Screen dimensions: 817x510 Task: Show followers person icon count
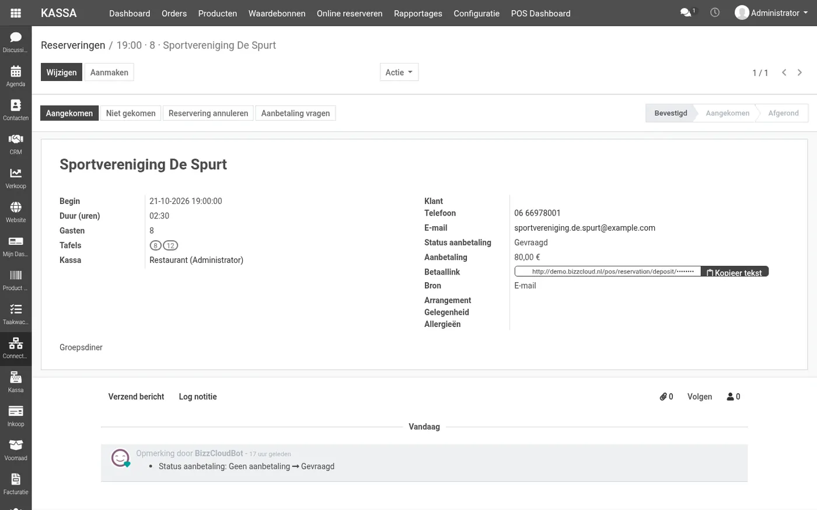click(734, 396)
